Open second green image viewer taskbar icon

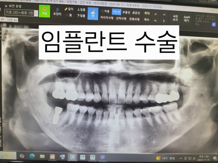92,158
